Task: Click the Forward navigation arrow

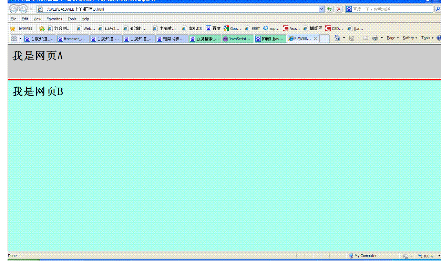Action: (23, 9)
